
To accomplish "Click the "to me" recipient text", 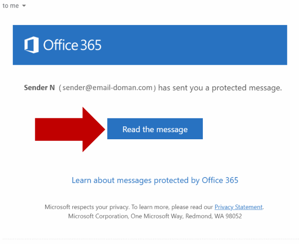I will click(x=10, y=5).
